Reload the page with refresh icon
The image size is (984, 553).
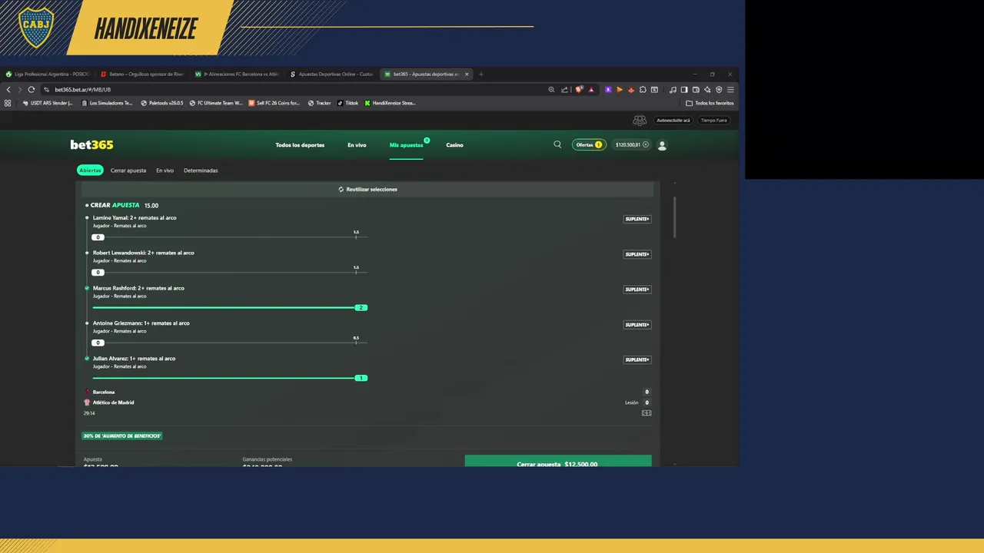[32, 90]
